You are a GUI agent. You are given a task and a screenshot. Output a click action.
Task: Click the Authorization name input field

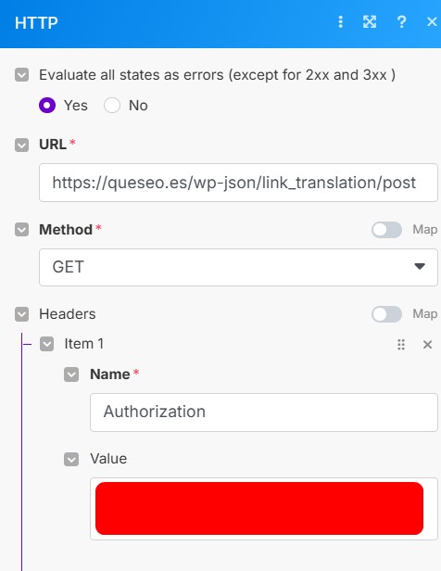pyautogui.click(x=264, y=412)
